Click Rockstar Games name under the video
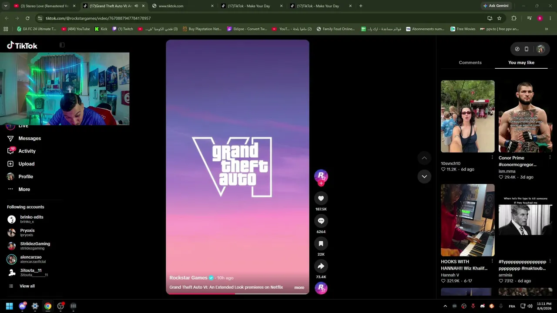Image resolution: width=557 pixels, height=313 pixels. (x=188, y=278)
